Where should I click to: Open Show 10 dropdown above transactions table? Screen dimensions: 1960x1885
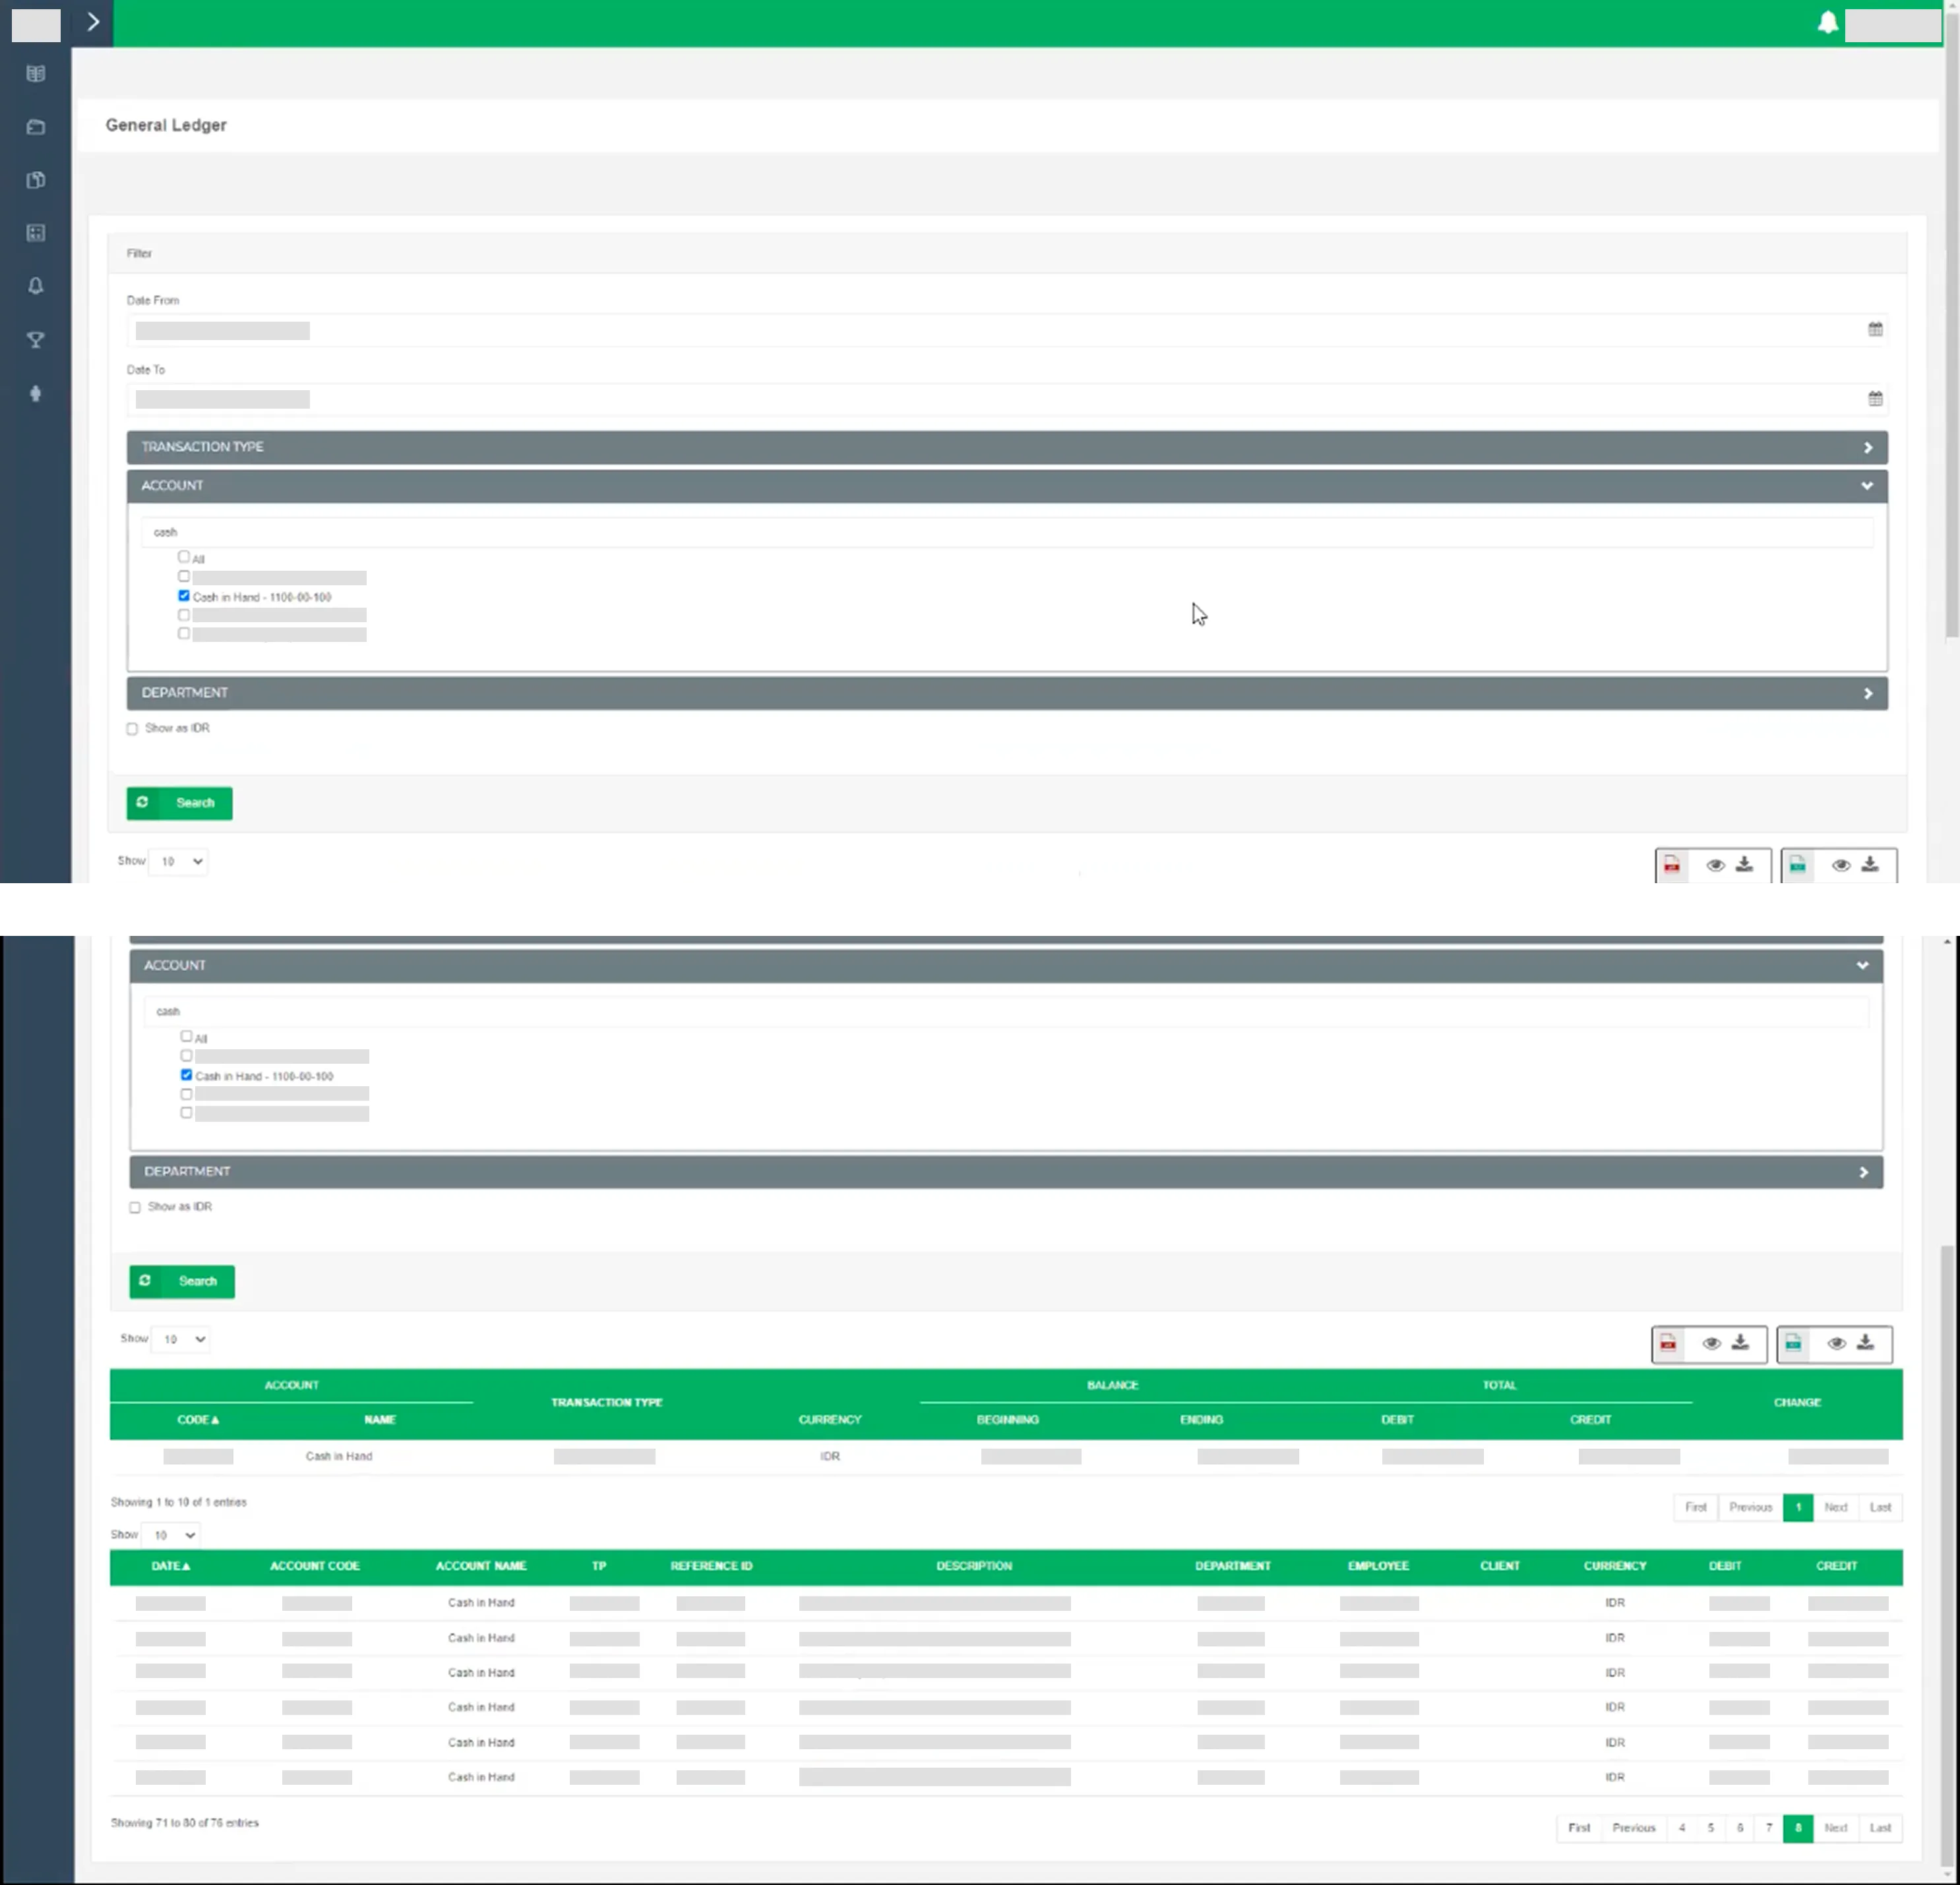[x=171, y=1535]
